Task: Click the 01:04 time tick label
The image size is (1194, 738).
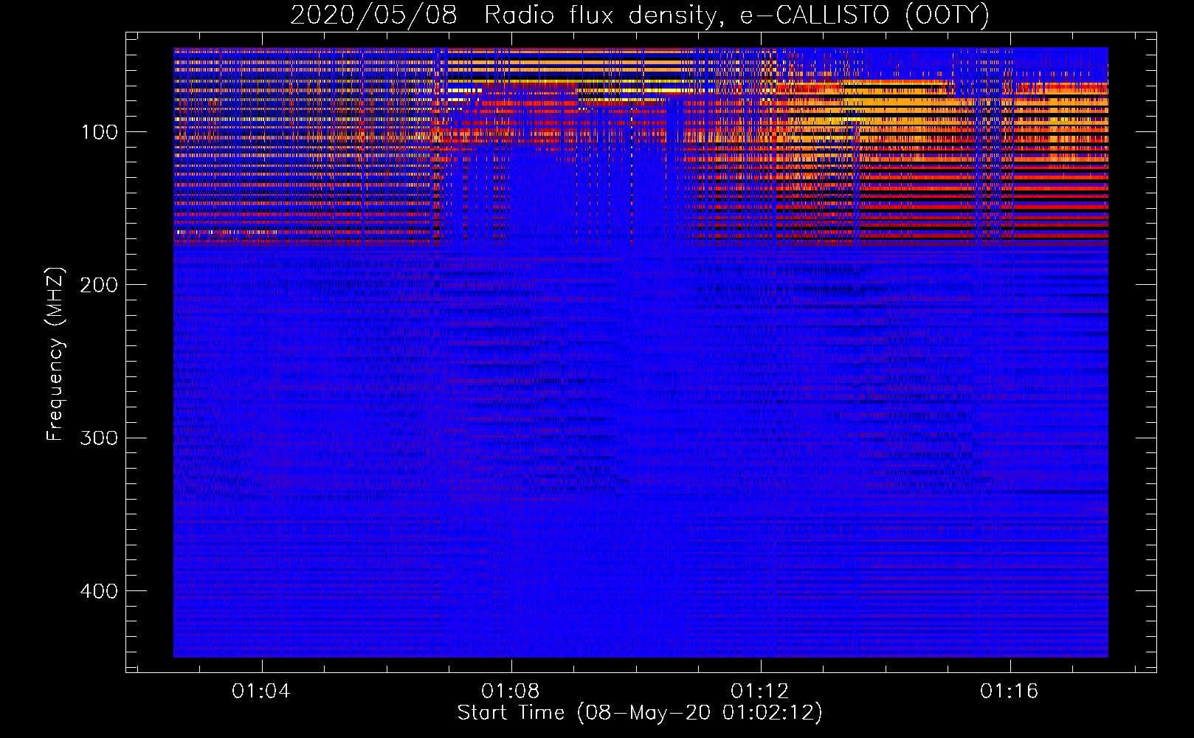Action: coord(261,692)
